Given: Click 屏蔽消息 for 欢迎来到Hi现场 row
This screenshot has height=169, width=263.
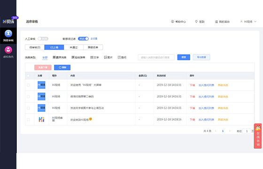Looking at the screenshot, I should click(x=223, y=120).
